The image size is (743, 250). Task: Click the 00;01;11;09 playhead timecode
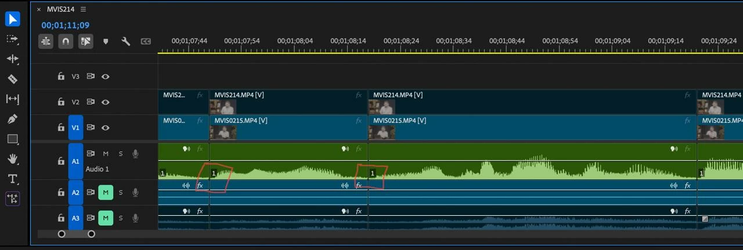pos(65,25)
